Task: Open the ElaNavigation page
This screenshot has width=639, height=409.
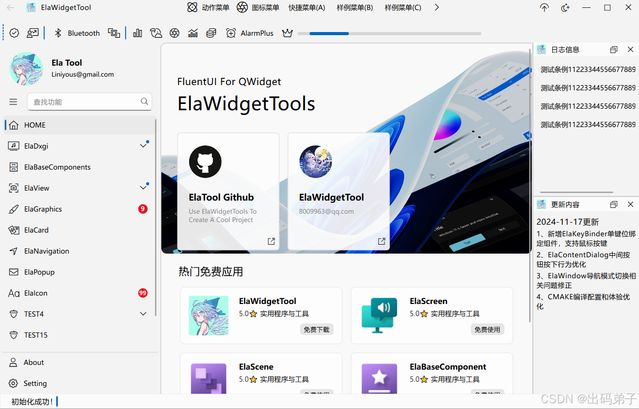Action: click(79, 251)
